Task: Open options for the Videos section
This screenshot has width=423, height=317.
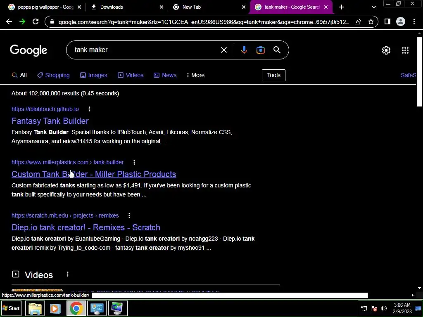Action: [x=68, y=274]
